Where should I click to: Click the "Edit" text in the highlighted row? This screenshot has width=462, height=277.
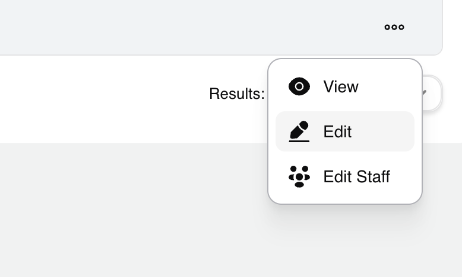(x=337, y=131)
